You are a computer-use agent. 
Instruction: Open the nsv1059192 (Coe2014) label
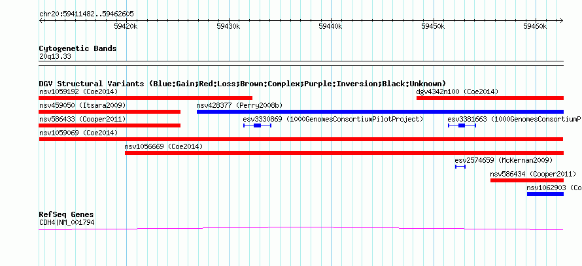(78, 91)
